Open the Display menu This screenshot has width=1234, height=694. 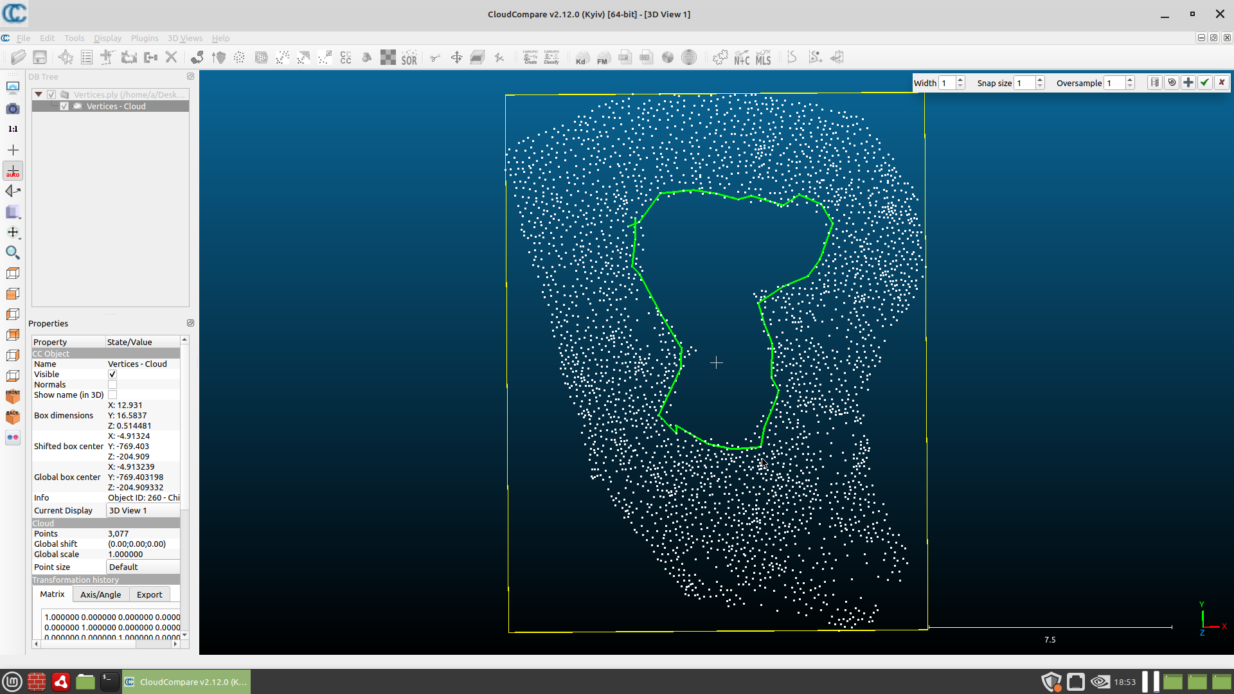coord(106,38)
